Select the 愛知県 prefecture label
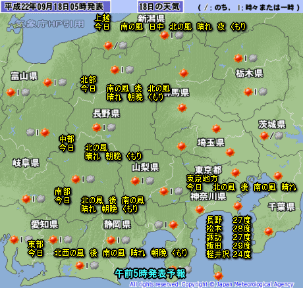303x288 pixels. (x=45, y=224)
